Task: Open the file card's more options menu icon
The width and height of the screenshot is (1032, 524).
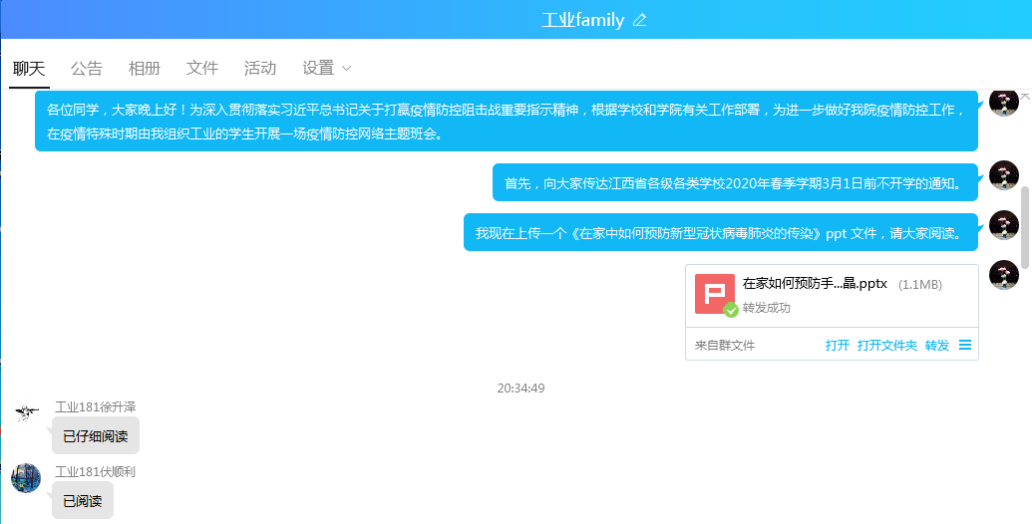Action: 965,345
